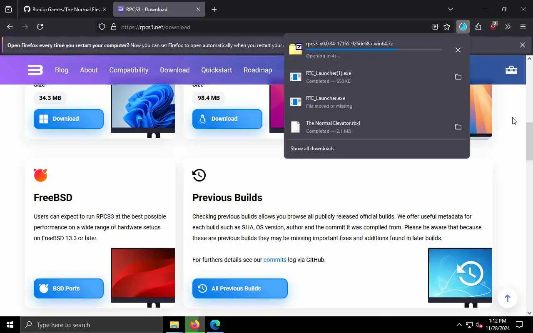Open File Explorer from the taskbar
The width and height of the screenshot is (533, 333).
pos(174,325)
